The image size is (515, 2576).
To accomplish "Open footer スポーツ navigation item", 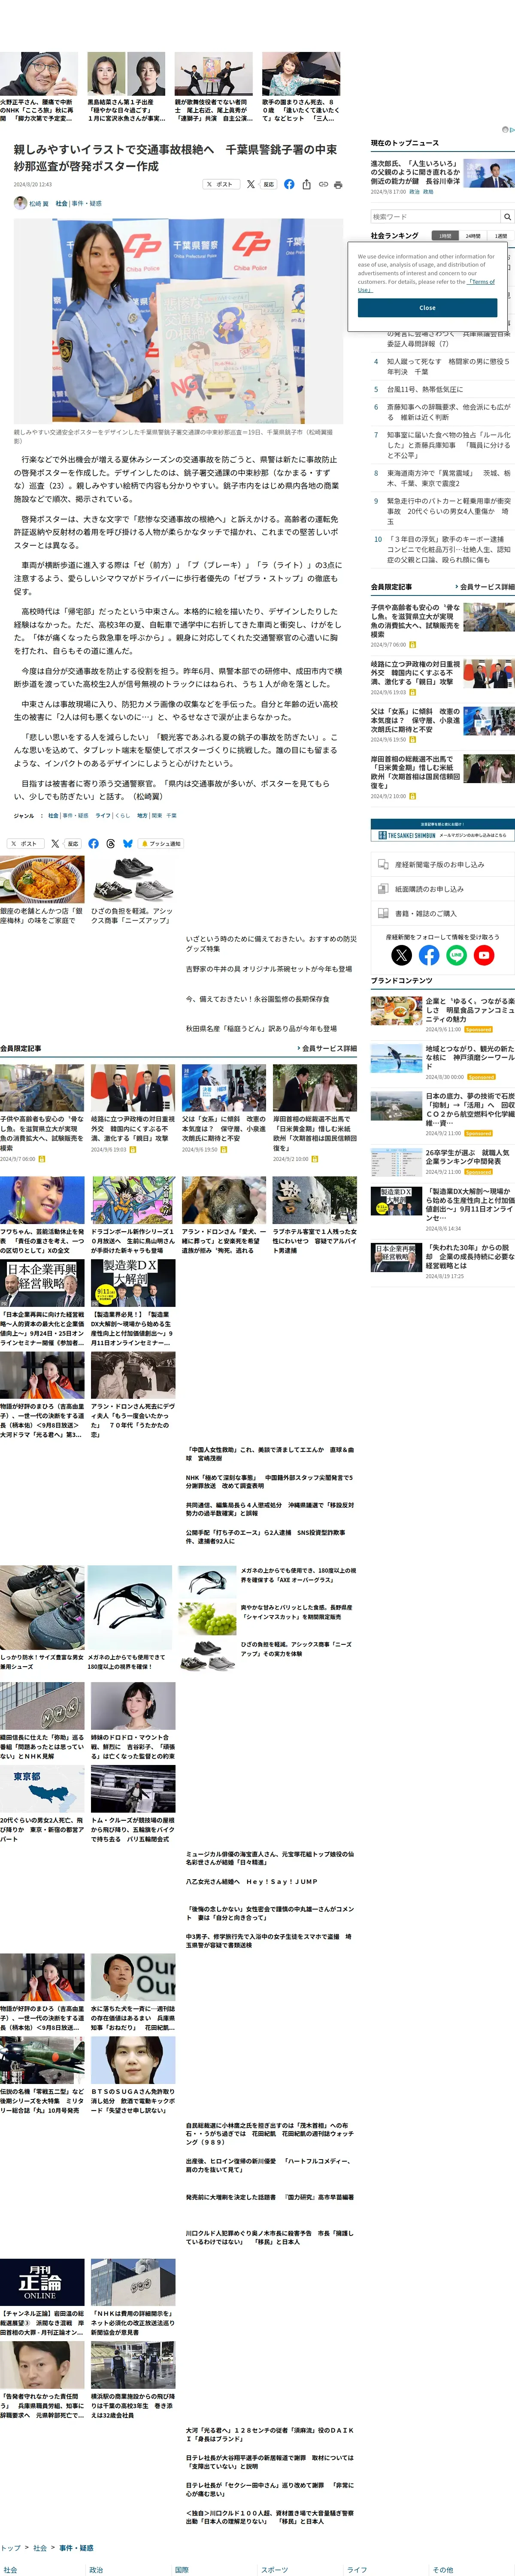I will click(x=275, y=2569).
